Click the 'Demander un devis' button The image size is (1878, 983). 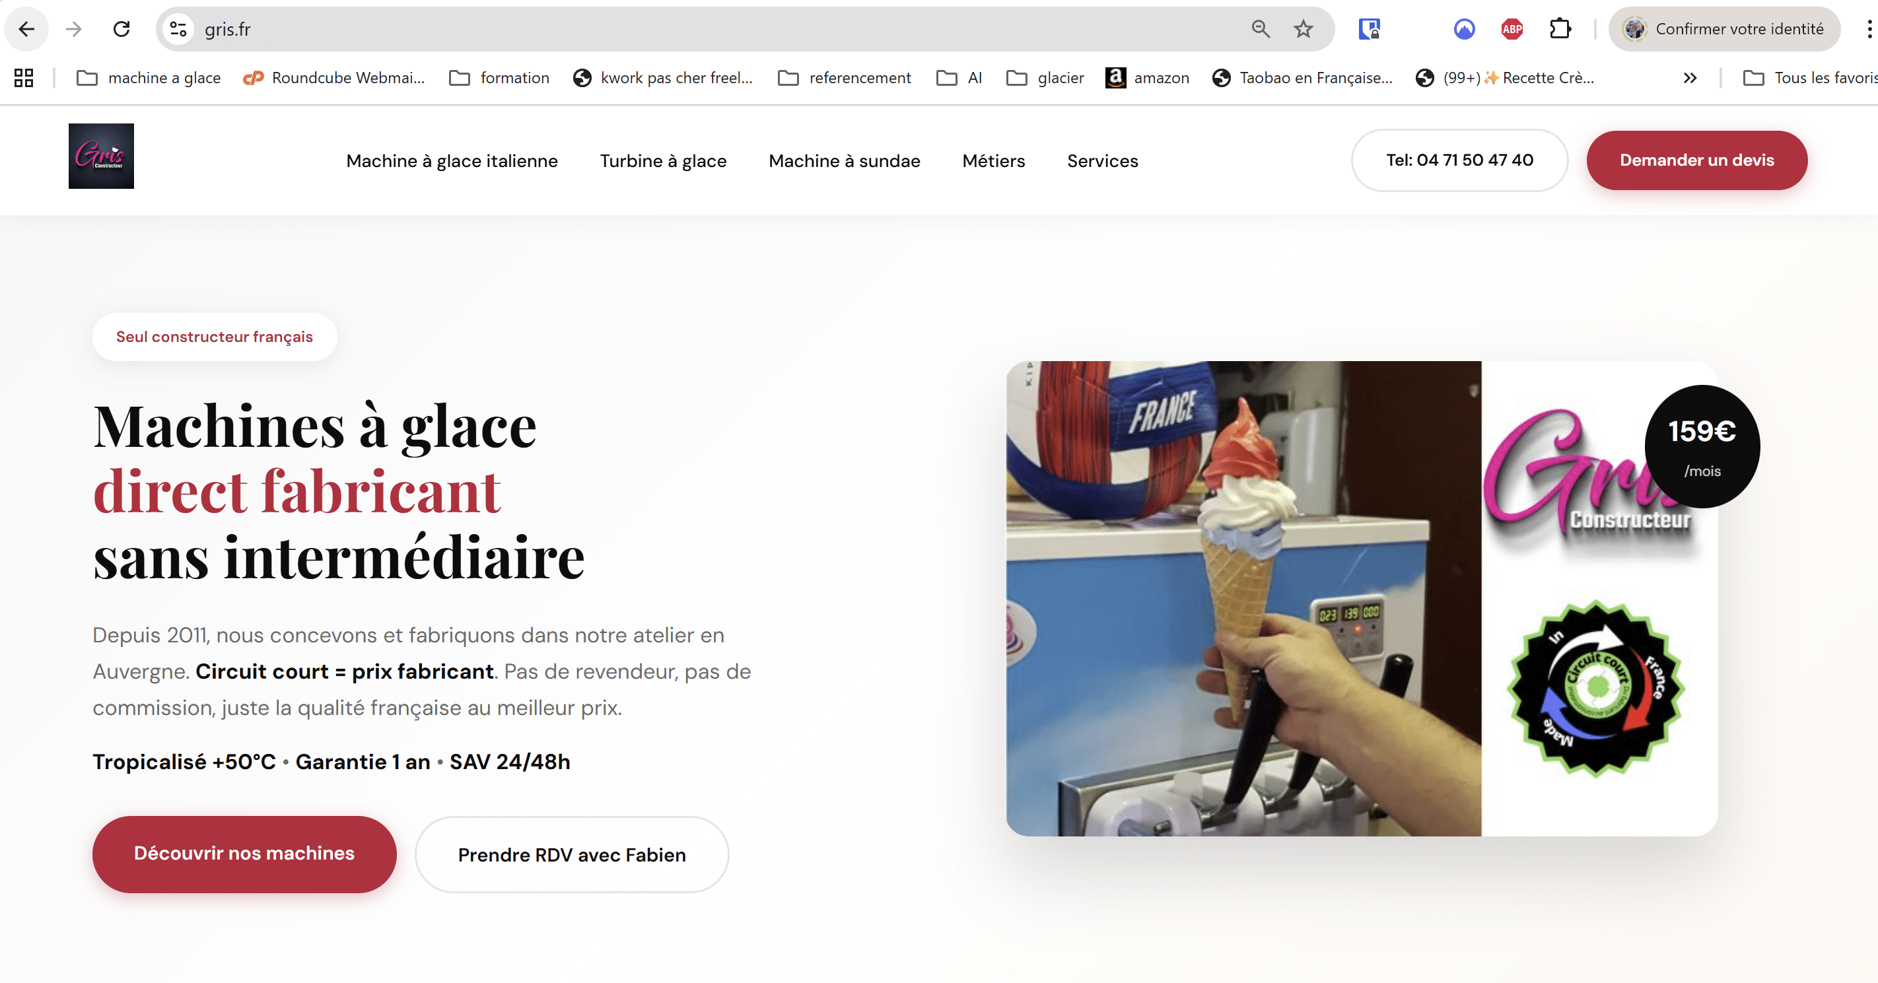pos(1696,160)
